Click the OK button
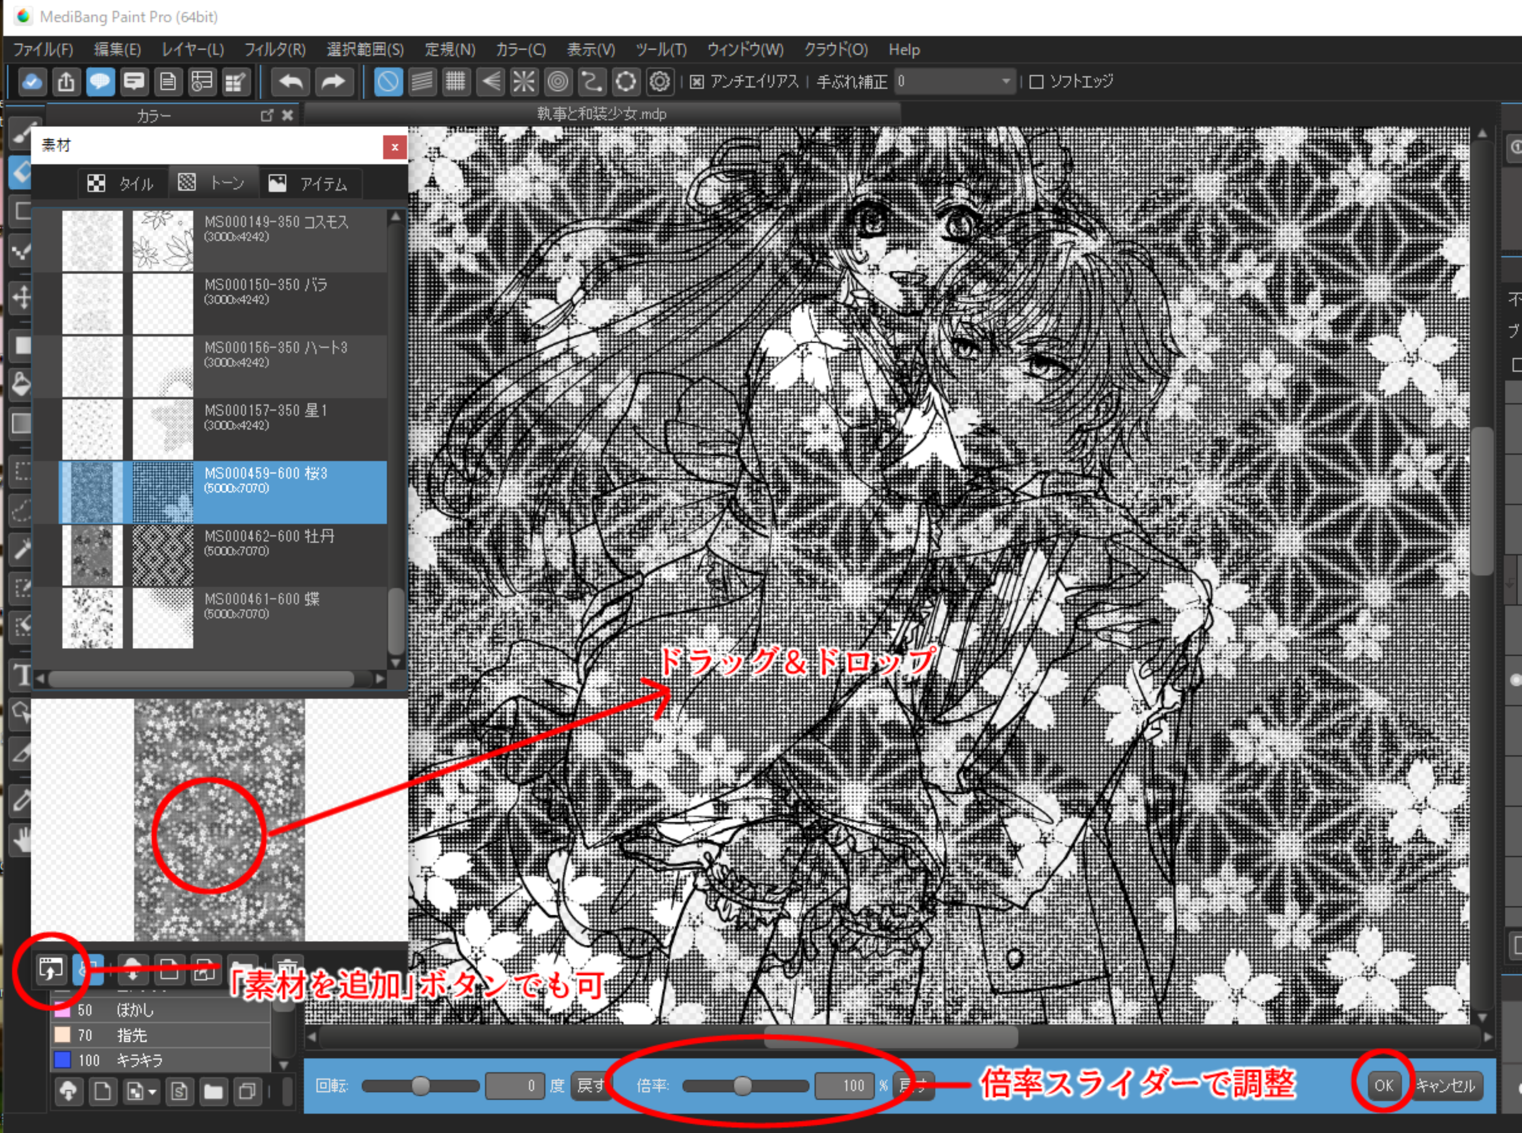 point(1383,1086)
